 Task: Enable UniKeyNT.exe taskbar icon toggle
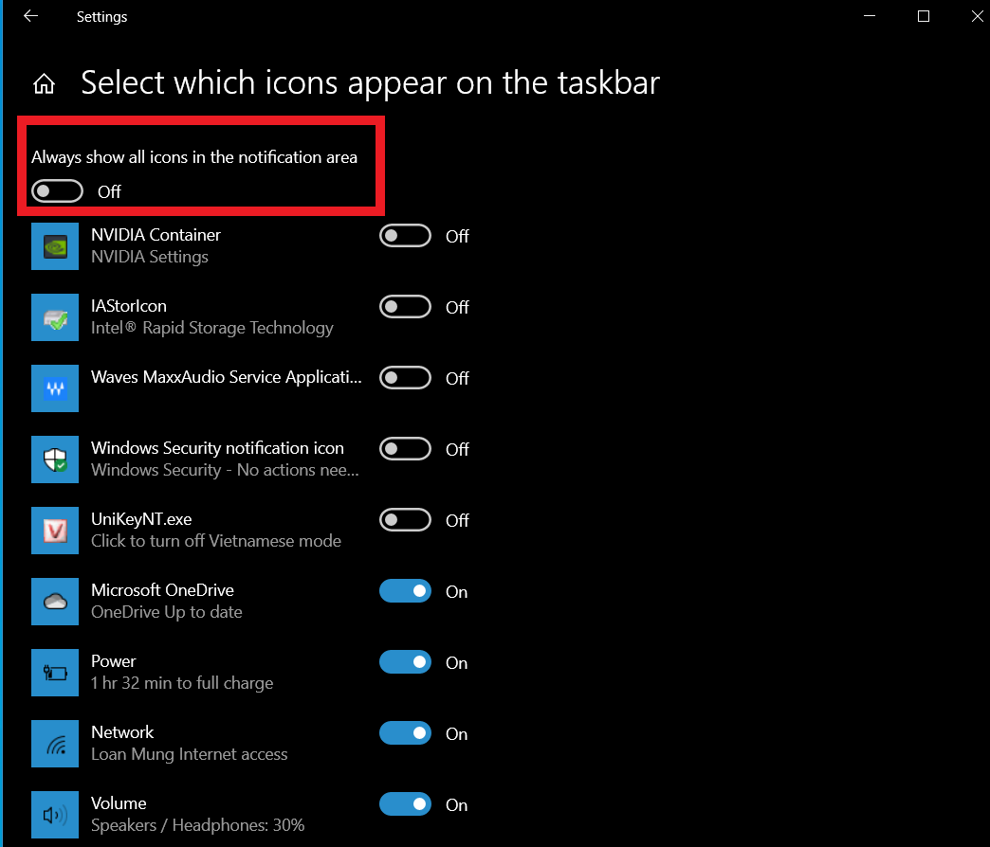tap(405, 520)
